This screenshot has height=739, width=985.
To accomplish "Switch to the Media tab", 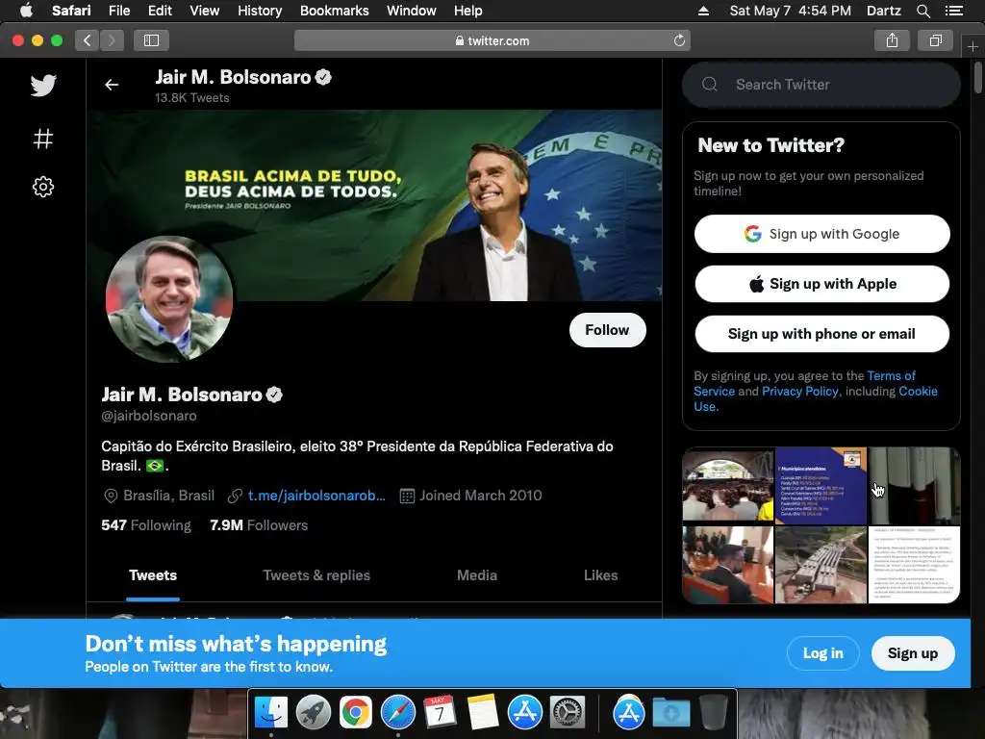I will pyautogui.click(x=477, y=575).
